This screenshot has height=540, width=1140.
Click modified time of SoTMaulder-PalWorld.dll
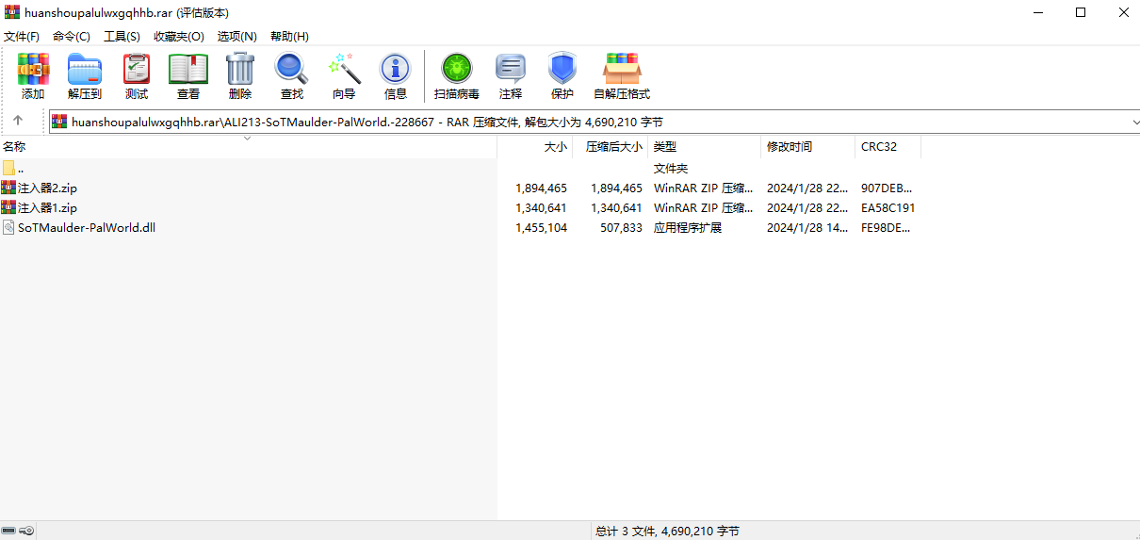pos(807,227)
